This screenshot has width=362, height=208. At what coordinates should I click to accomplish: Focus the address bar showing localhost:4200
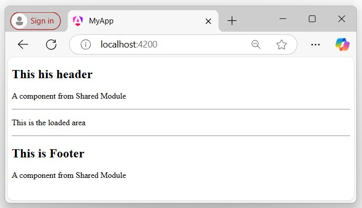point(169,44)
